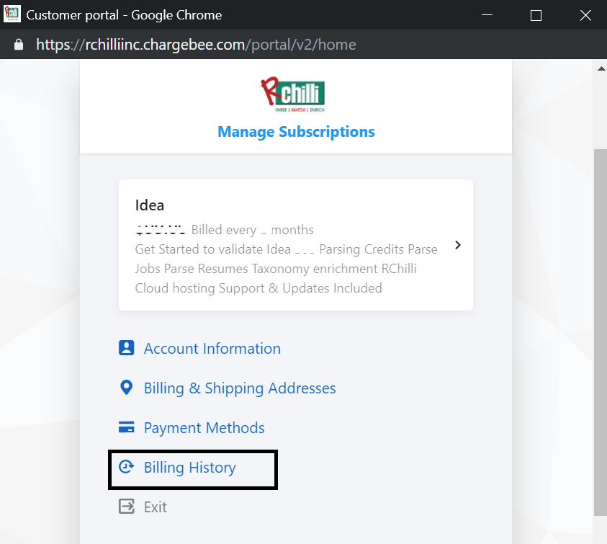The height and width of the screenshot is (544, 607).
Task: Click the URL in the address bar
Action: [196, 45]
